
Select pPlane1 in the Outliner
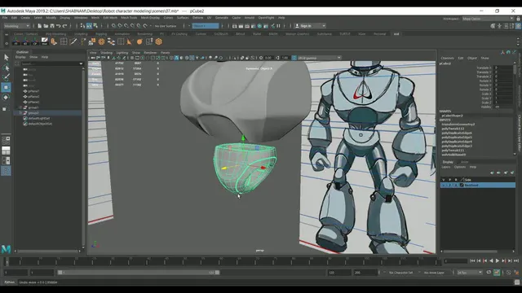pyautogui.click(x=33, y=91)
